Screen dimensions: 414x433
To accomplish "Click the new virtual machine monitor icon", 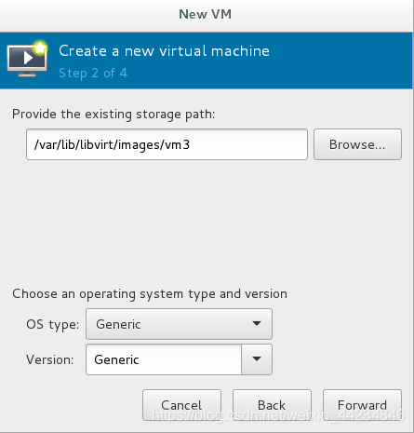I will coord(27,59).
